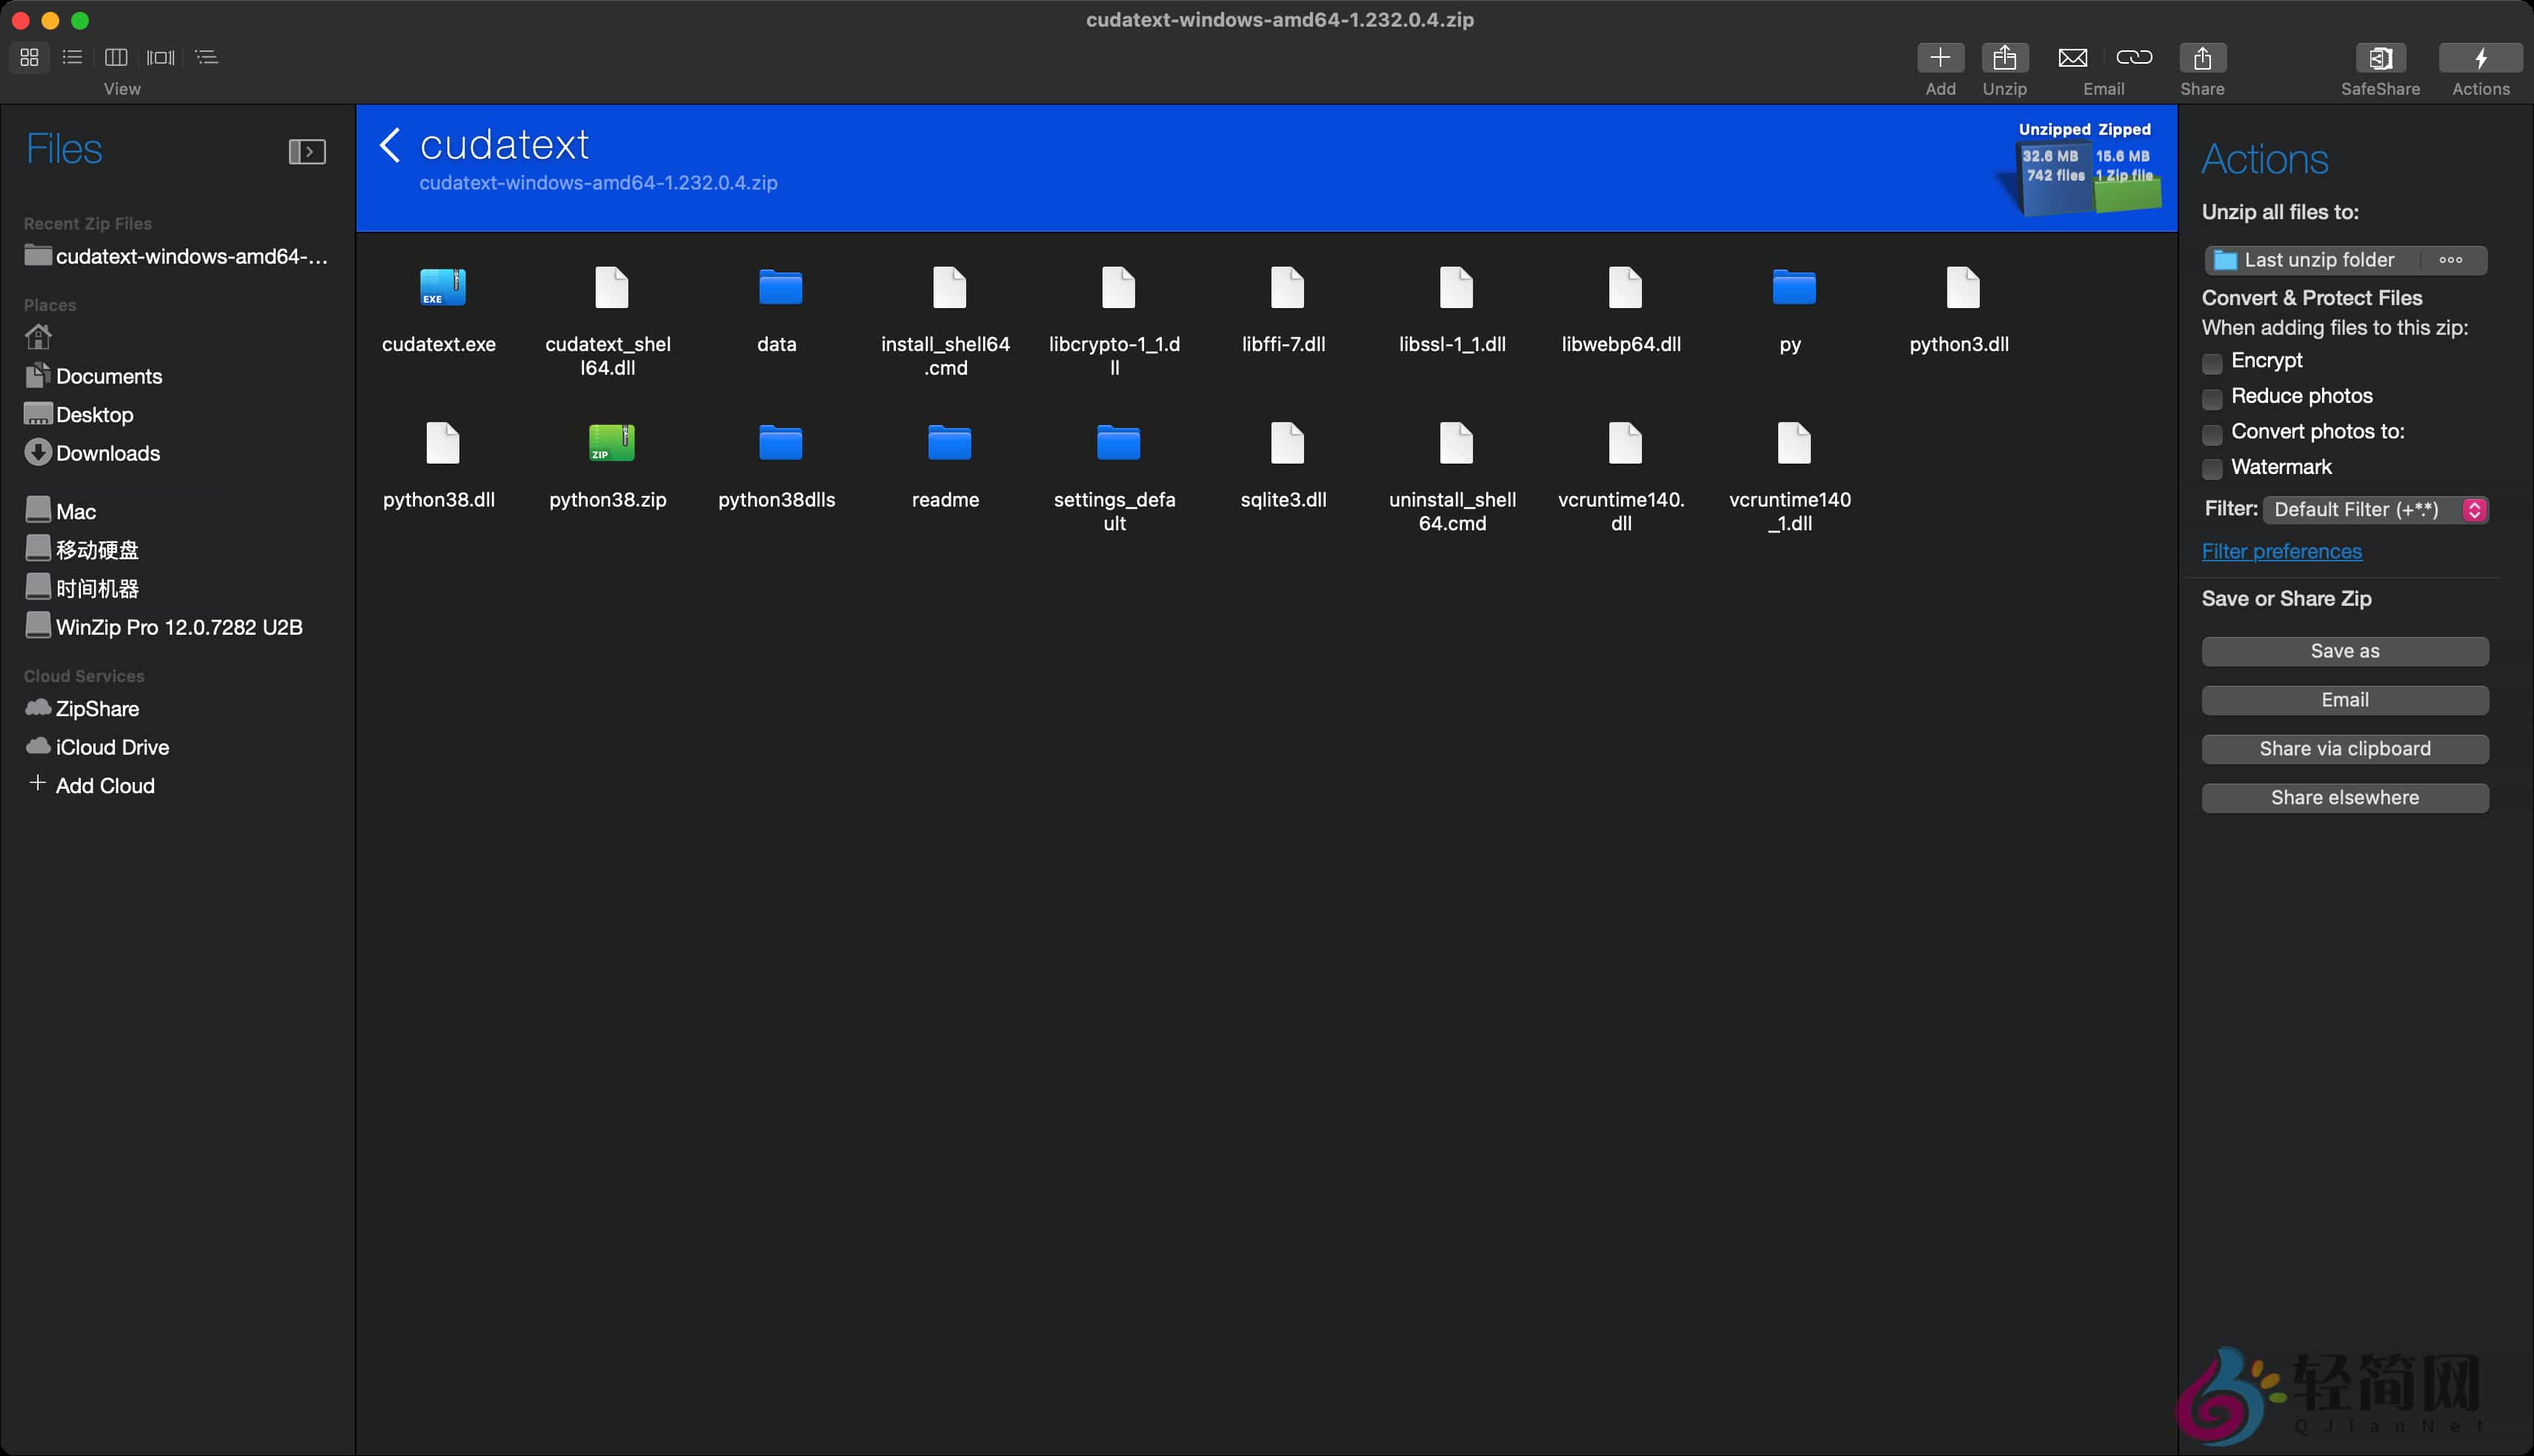The width and height of the screenshot is (2534, 1456).
Task: Open the Email toolbar tool
Action: pos(2072,58)
